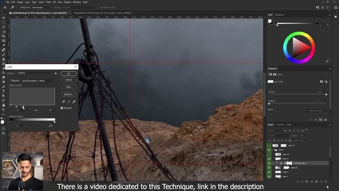
Task: Switch to the Navigator tab
Action: 279,15
